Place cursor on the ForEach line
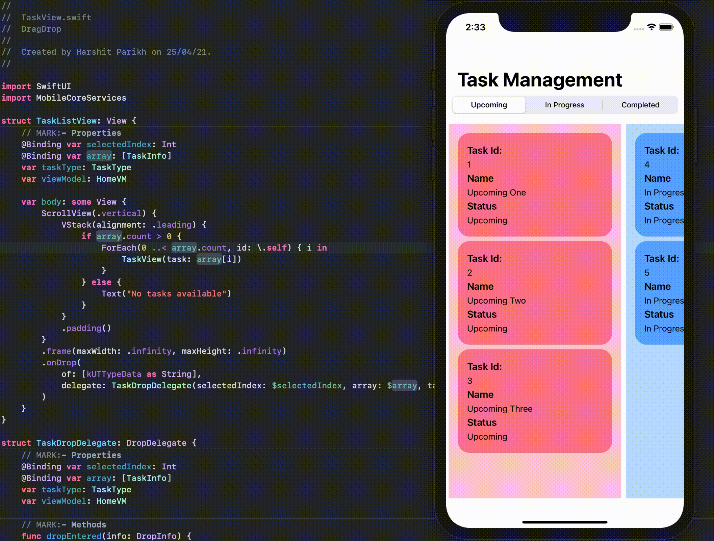This screenshot has width=714, height=541. pos(119,248)
